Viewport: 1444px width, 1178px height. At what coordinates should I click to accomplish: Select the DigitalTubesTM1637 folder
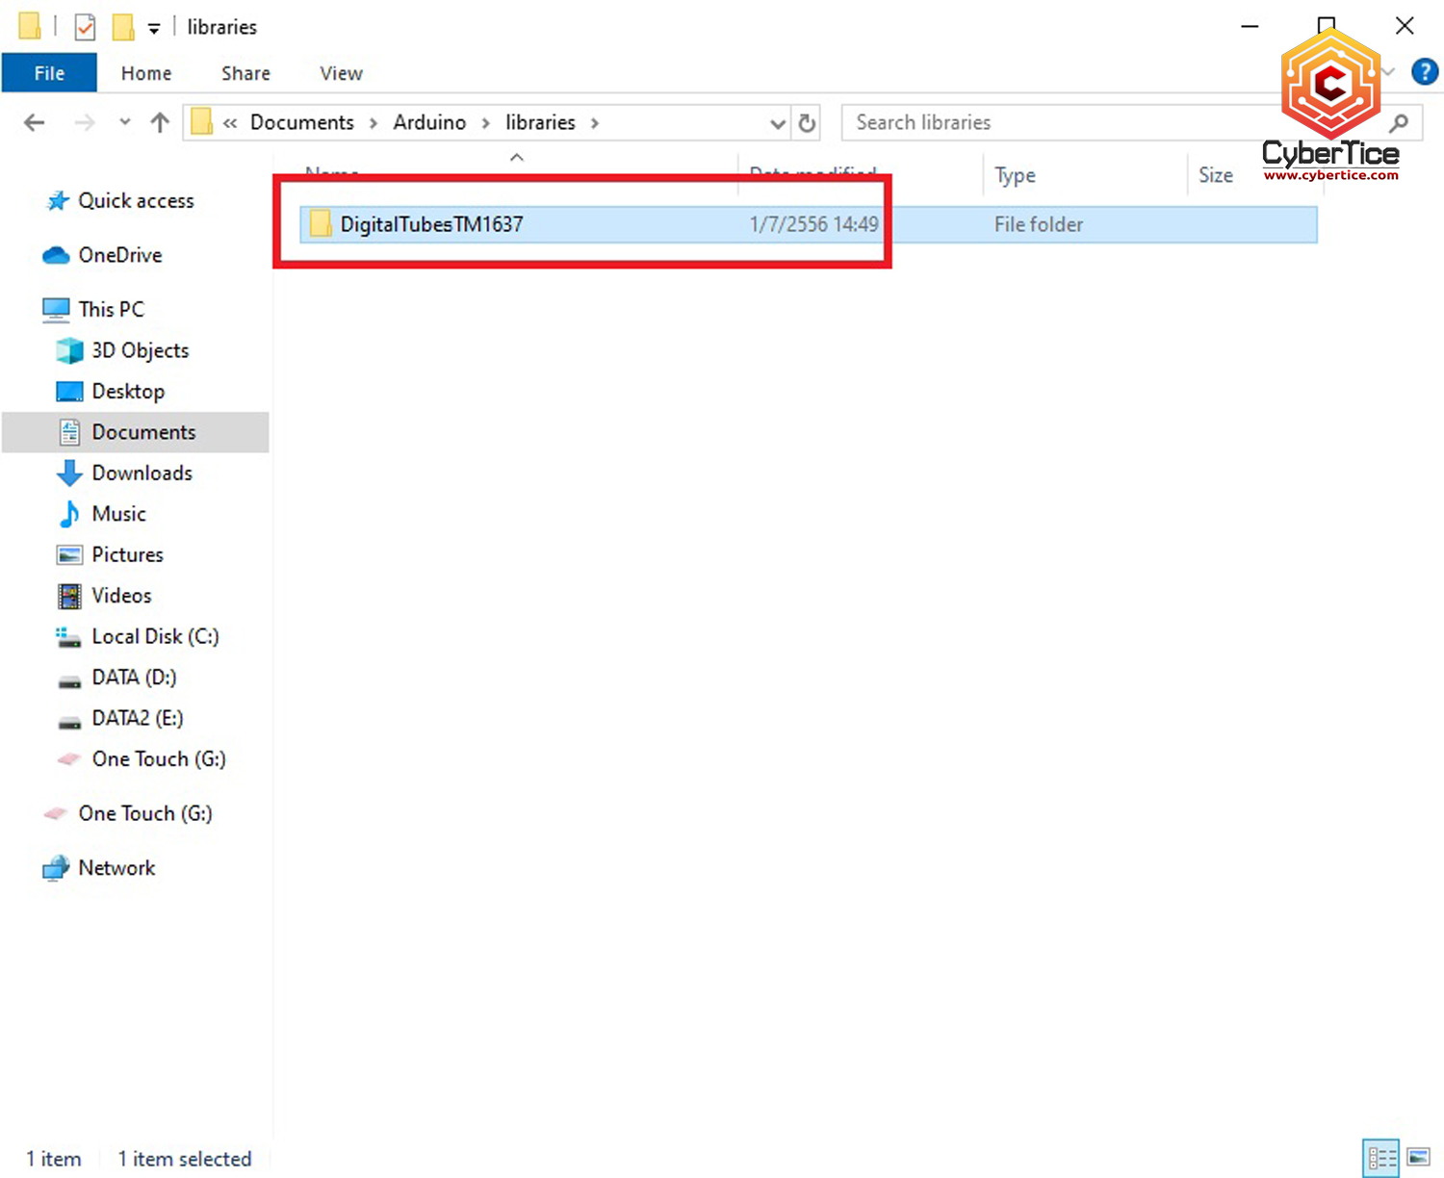(431, 224)
